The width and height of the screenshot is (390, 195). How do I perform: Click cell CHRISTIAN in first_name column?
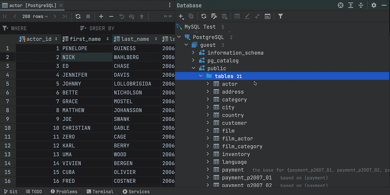tap(87, 128)
